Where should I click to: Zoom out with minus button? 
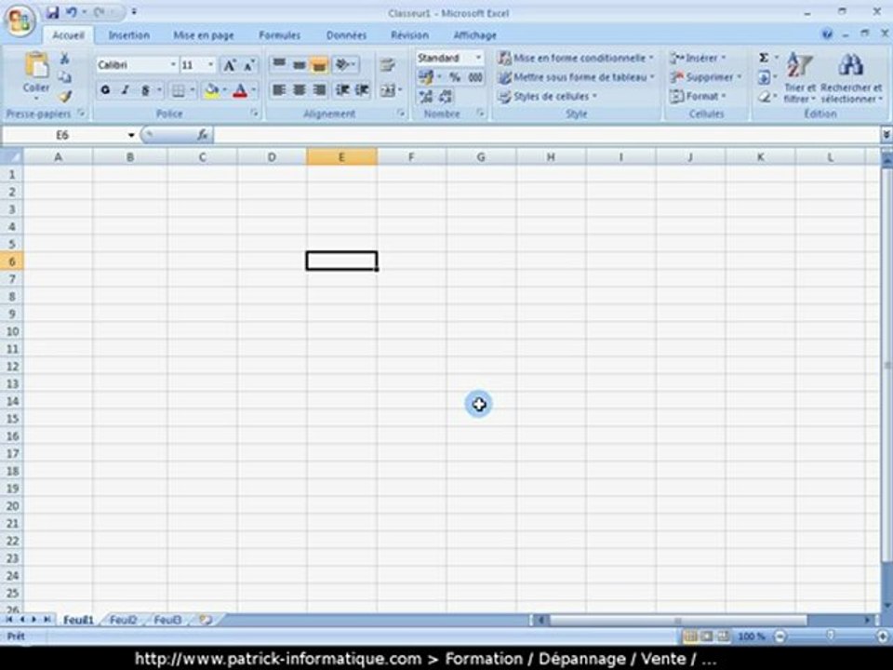click(780, 636)
